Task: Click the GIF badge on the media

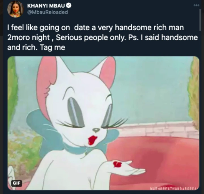Action: (16, 183)
